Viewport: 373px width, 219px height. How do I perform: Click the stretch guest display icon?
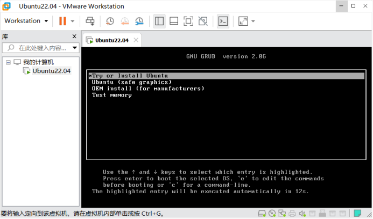tap(243, 21)
